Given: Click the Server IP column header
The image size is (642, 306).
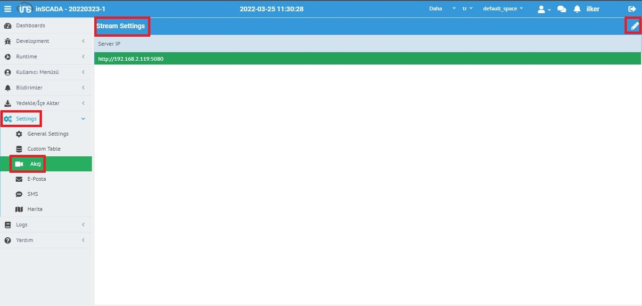Looking at the screenshot, I should [x=109, y=44].
